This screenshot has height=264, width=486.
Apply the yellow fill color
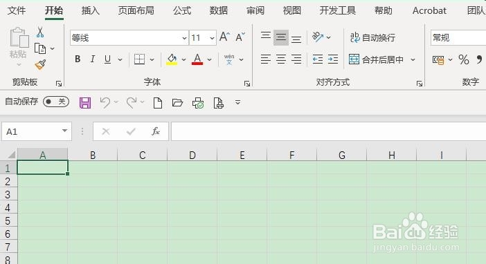click(172, 59)
